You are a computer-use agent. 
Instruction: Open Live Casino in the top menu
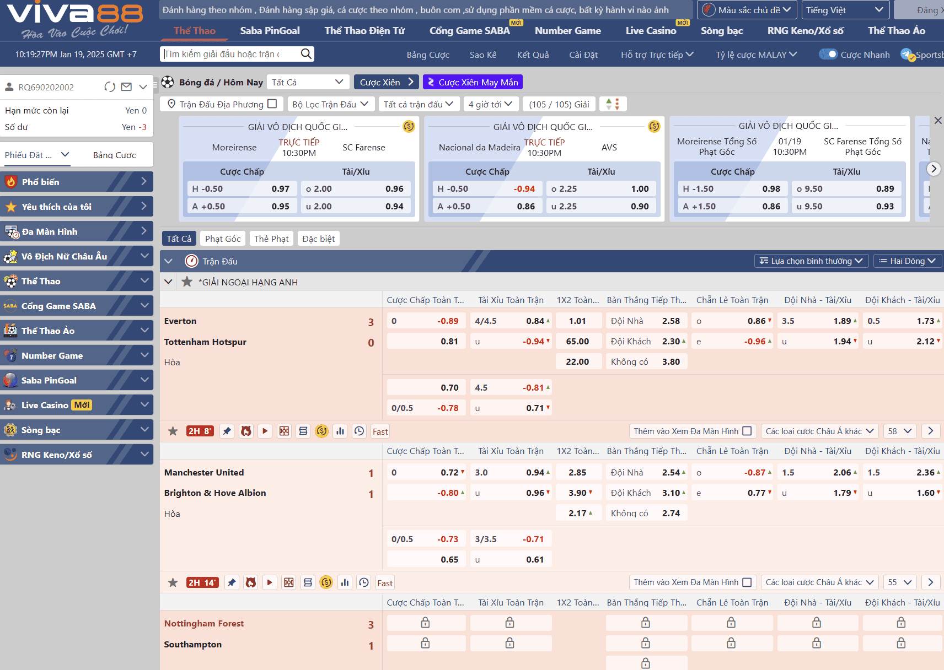tap(651, 31)
